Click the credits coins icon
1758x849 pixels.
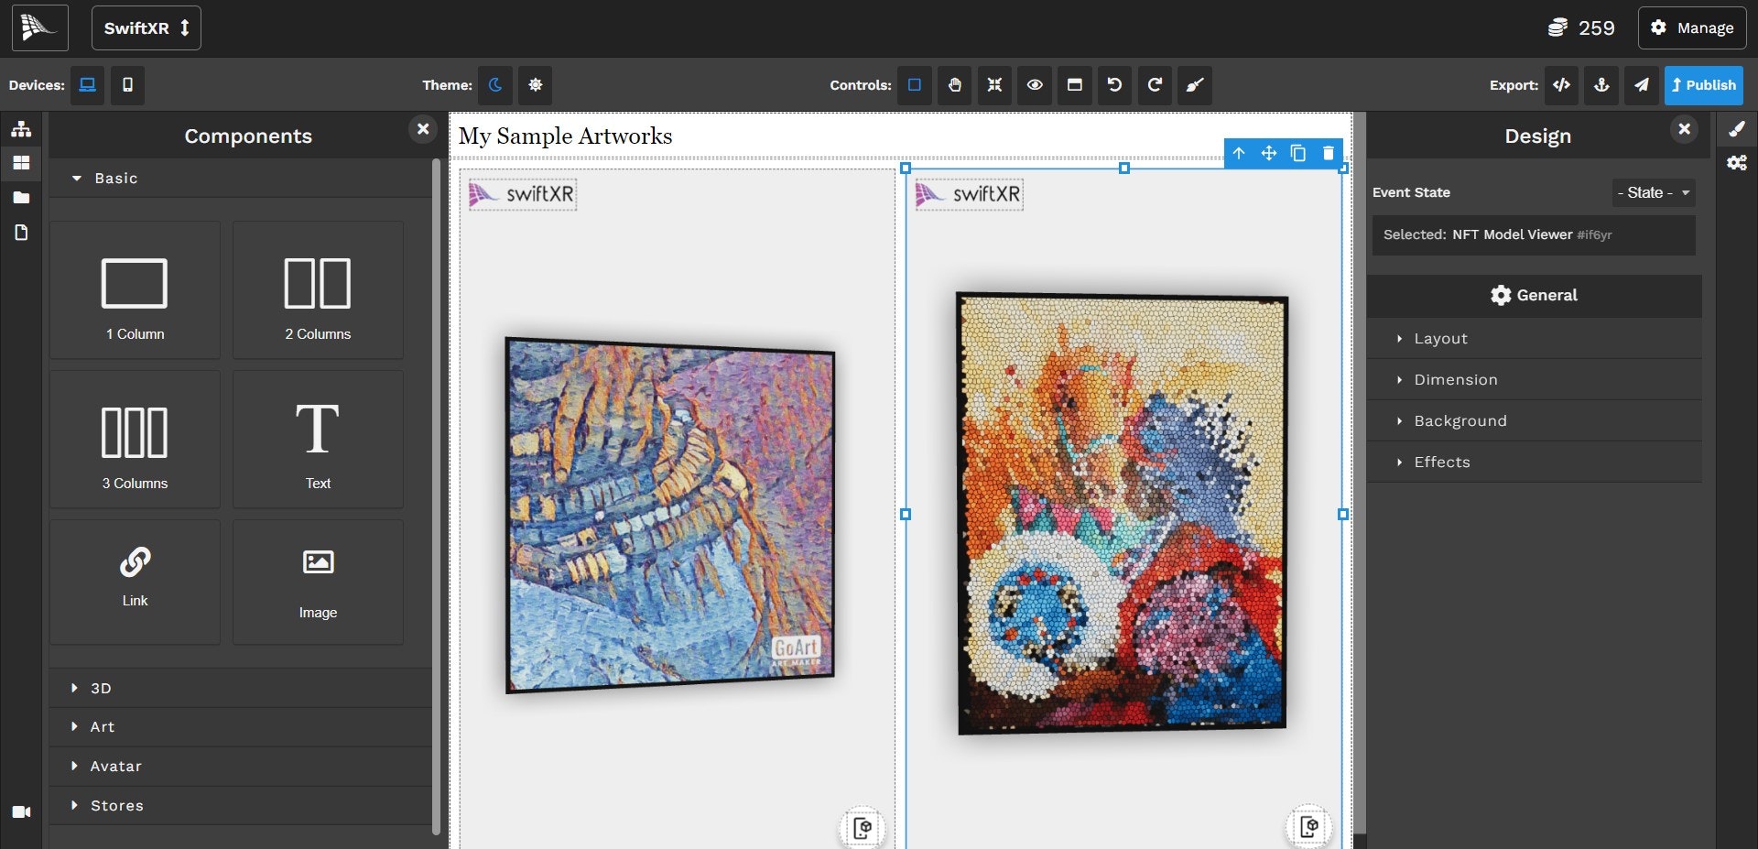pos(1557,27)
